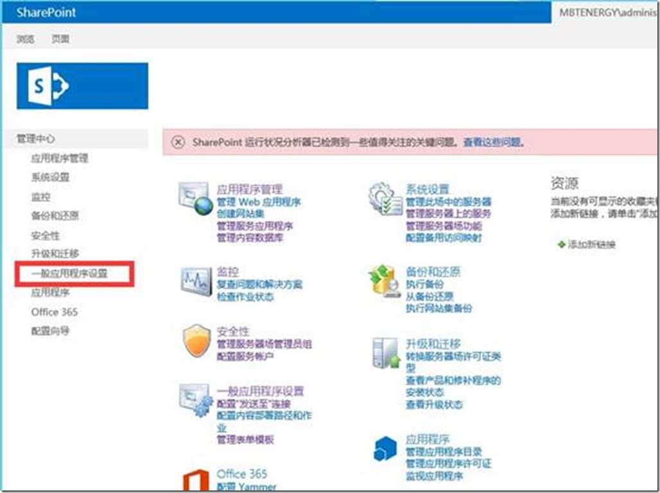Screen dimensions: 660x493
Task: Click the Office 365 orange logo icon
Action: coord(196,480)
